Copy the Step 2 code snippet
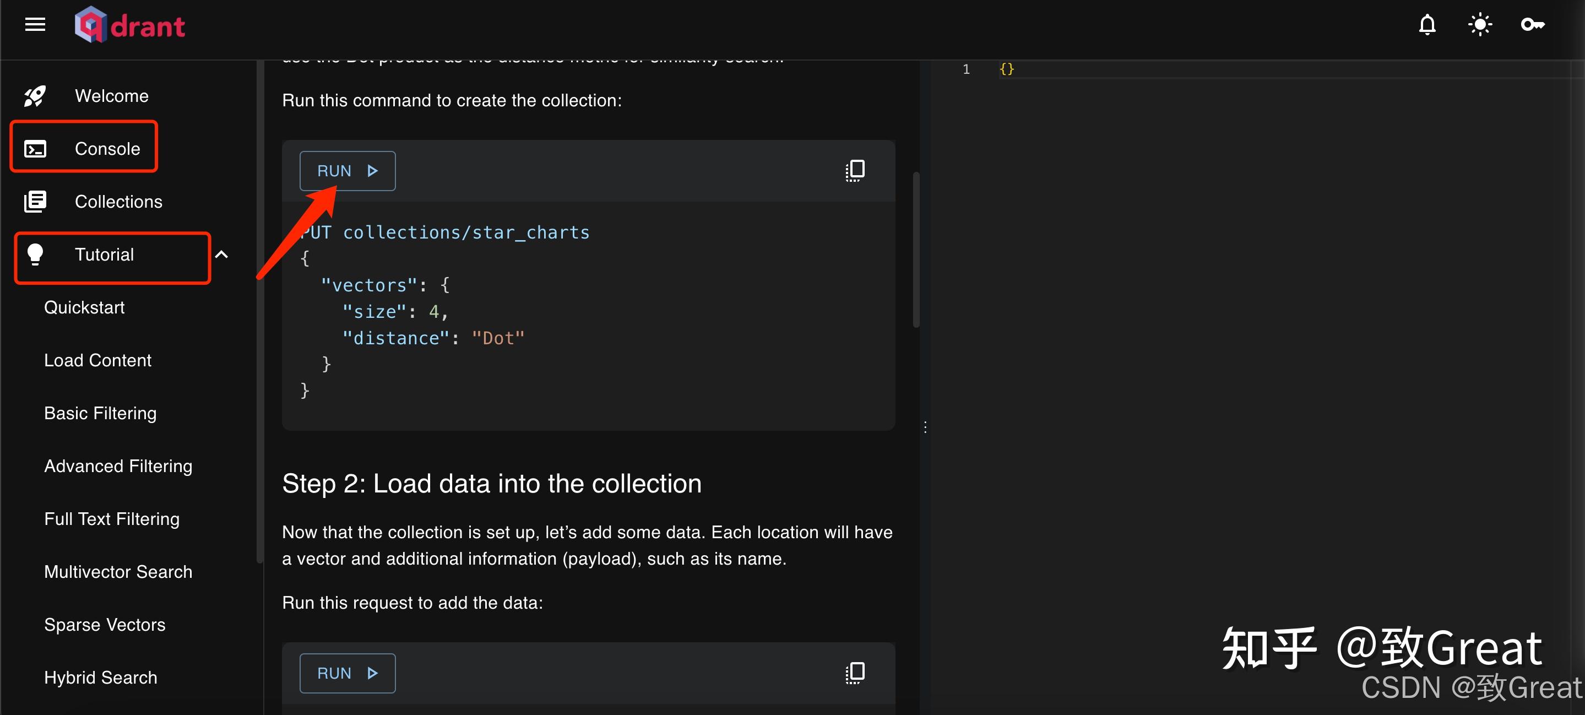This screenshot has width=1585, height=715. (855, 673)
